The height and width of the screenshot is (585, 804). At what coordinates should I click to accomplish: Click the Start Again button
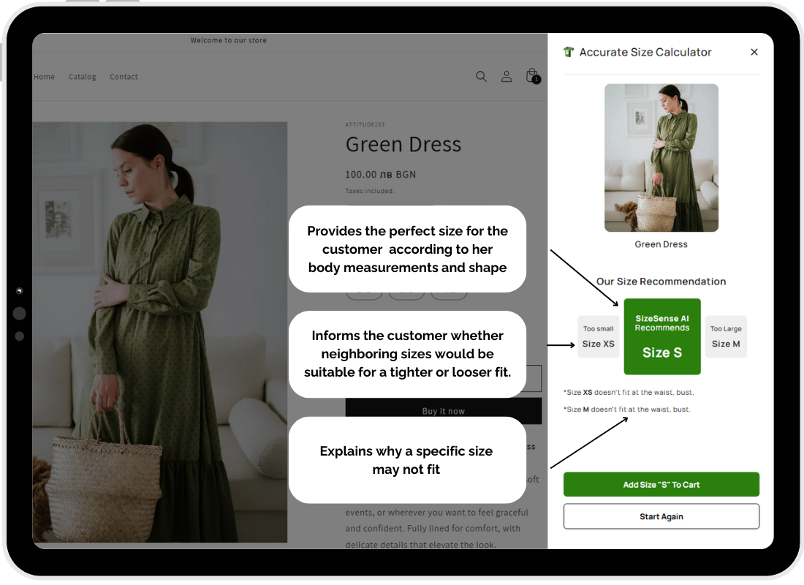(x=661, y=516)
